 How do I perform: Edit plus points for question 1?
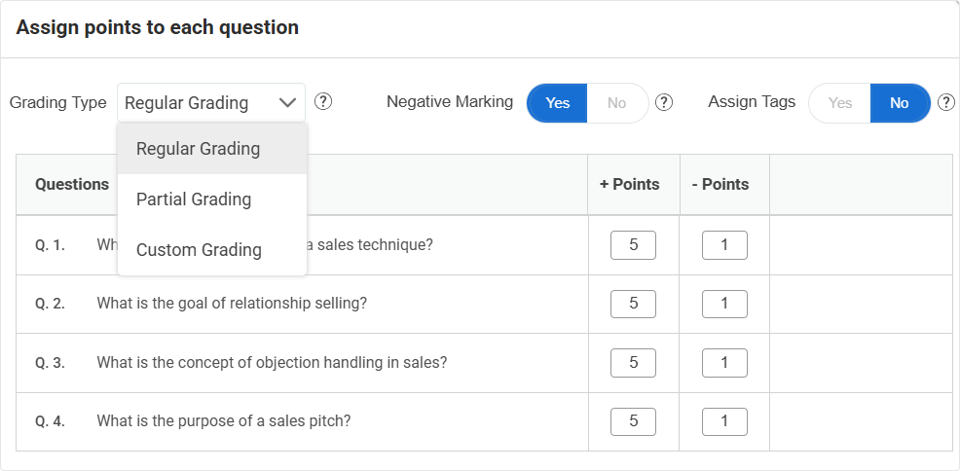point(633,245)
